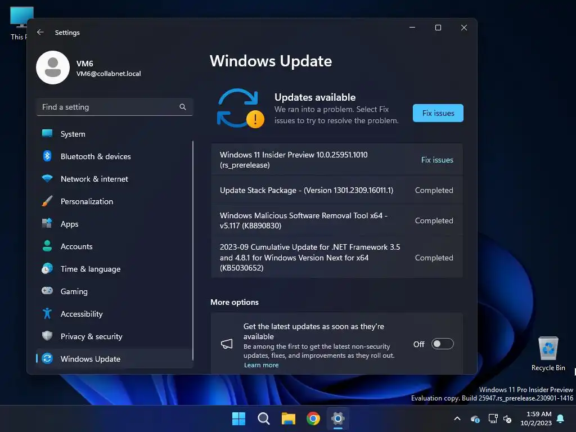The height and width of the screenshot is (432, 576).
Task: Click 'Update Stack Package' update row
Action: [337, 190]
